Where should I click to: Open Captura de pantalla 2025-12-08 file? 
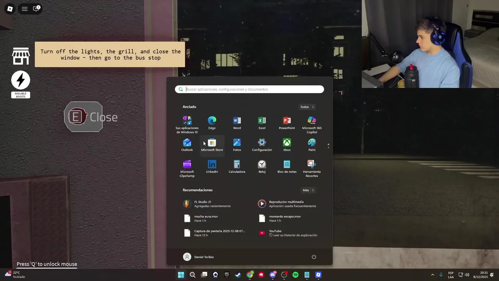point(214,233)
